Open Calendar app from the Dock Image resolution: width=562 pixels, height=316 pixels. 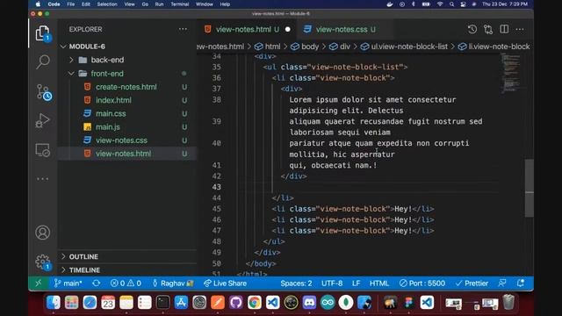(x=108, y=302)
